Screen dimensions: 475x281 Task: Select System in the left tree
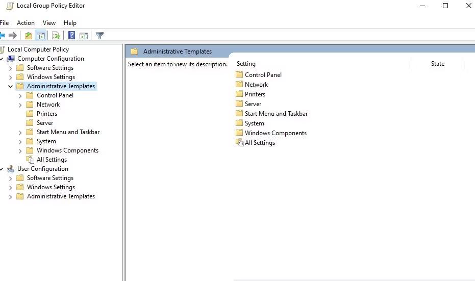point(46,141)
